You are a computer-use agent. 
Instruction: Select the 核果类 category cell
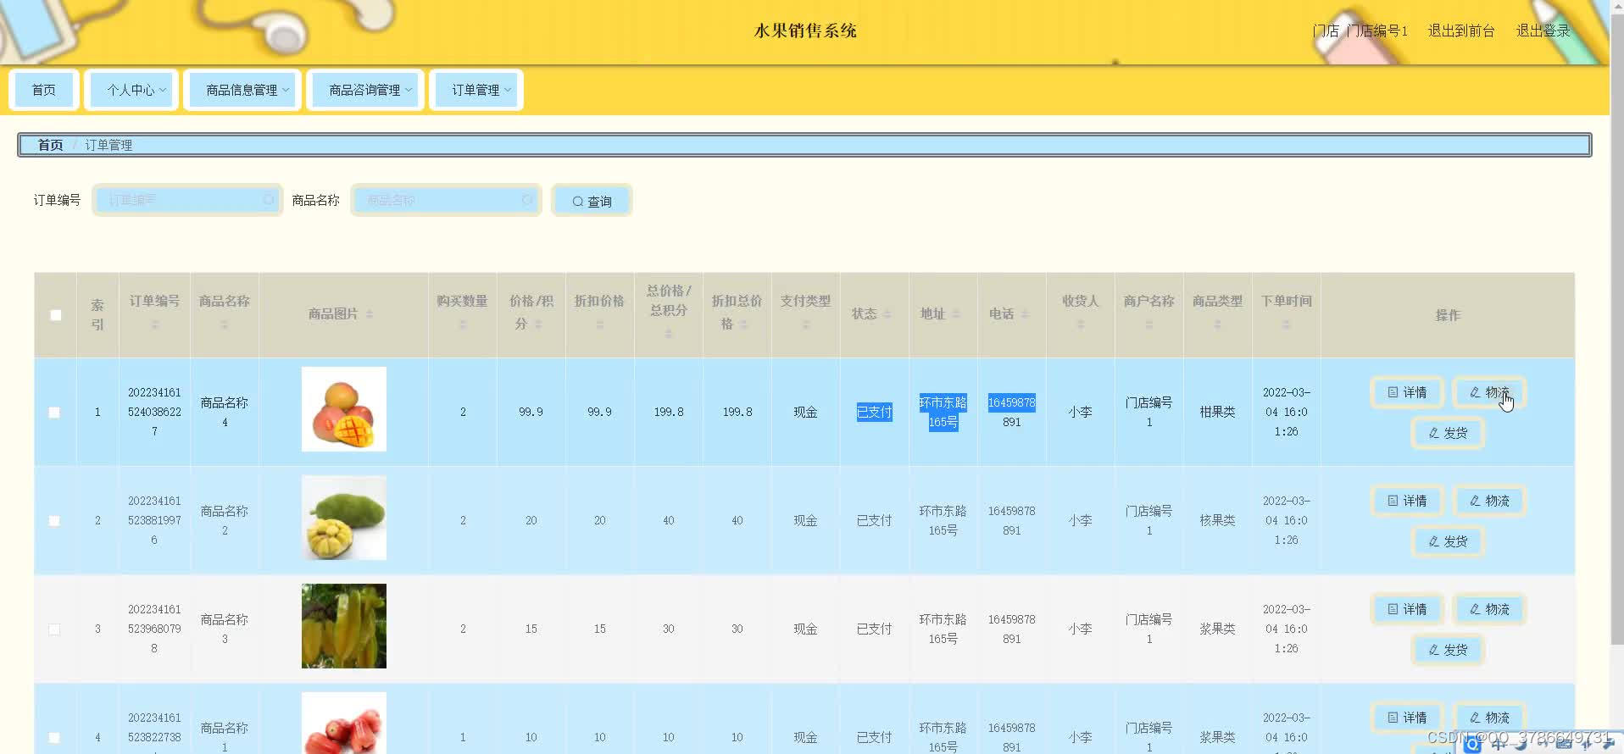click(x=1217, y=520)
